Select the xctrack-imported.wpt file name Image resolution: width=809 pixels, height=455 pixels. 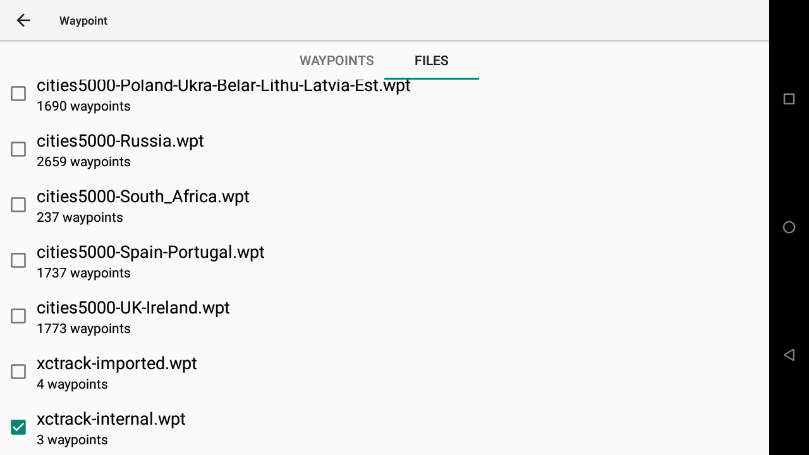117,363
